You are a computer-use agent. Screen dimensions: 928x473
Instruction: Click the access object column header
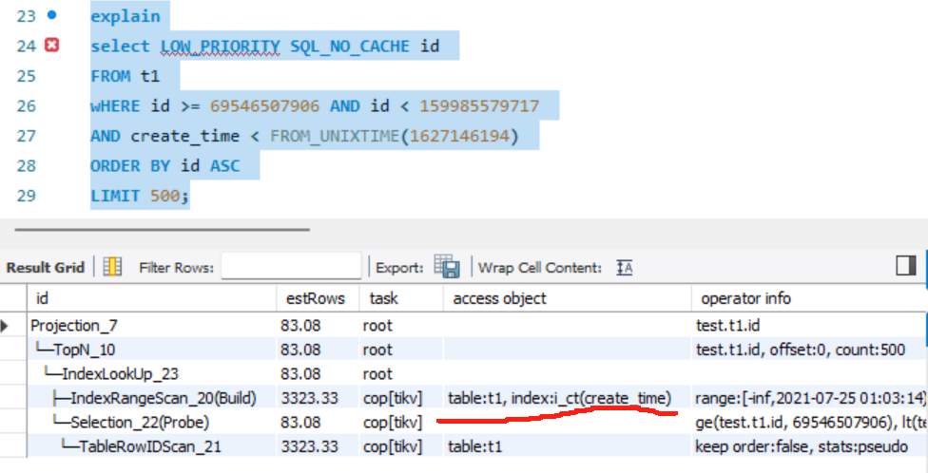click(x=499, y=298)
